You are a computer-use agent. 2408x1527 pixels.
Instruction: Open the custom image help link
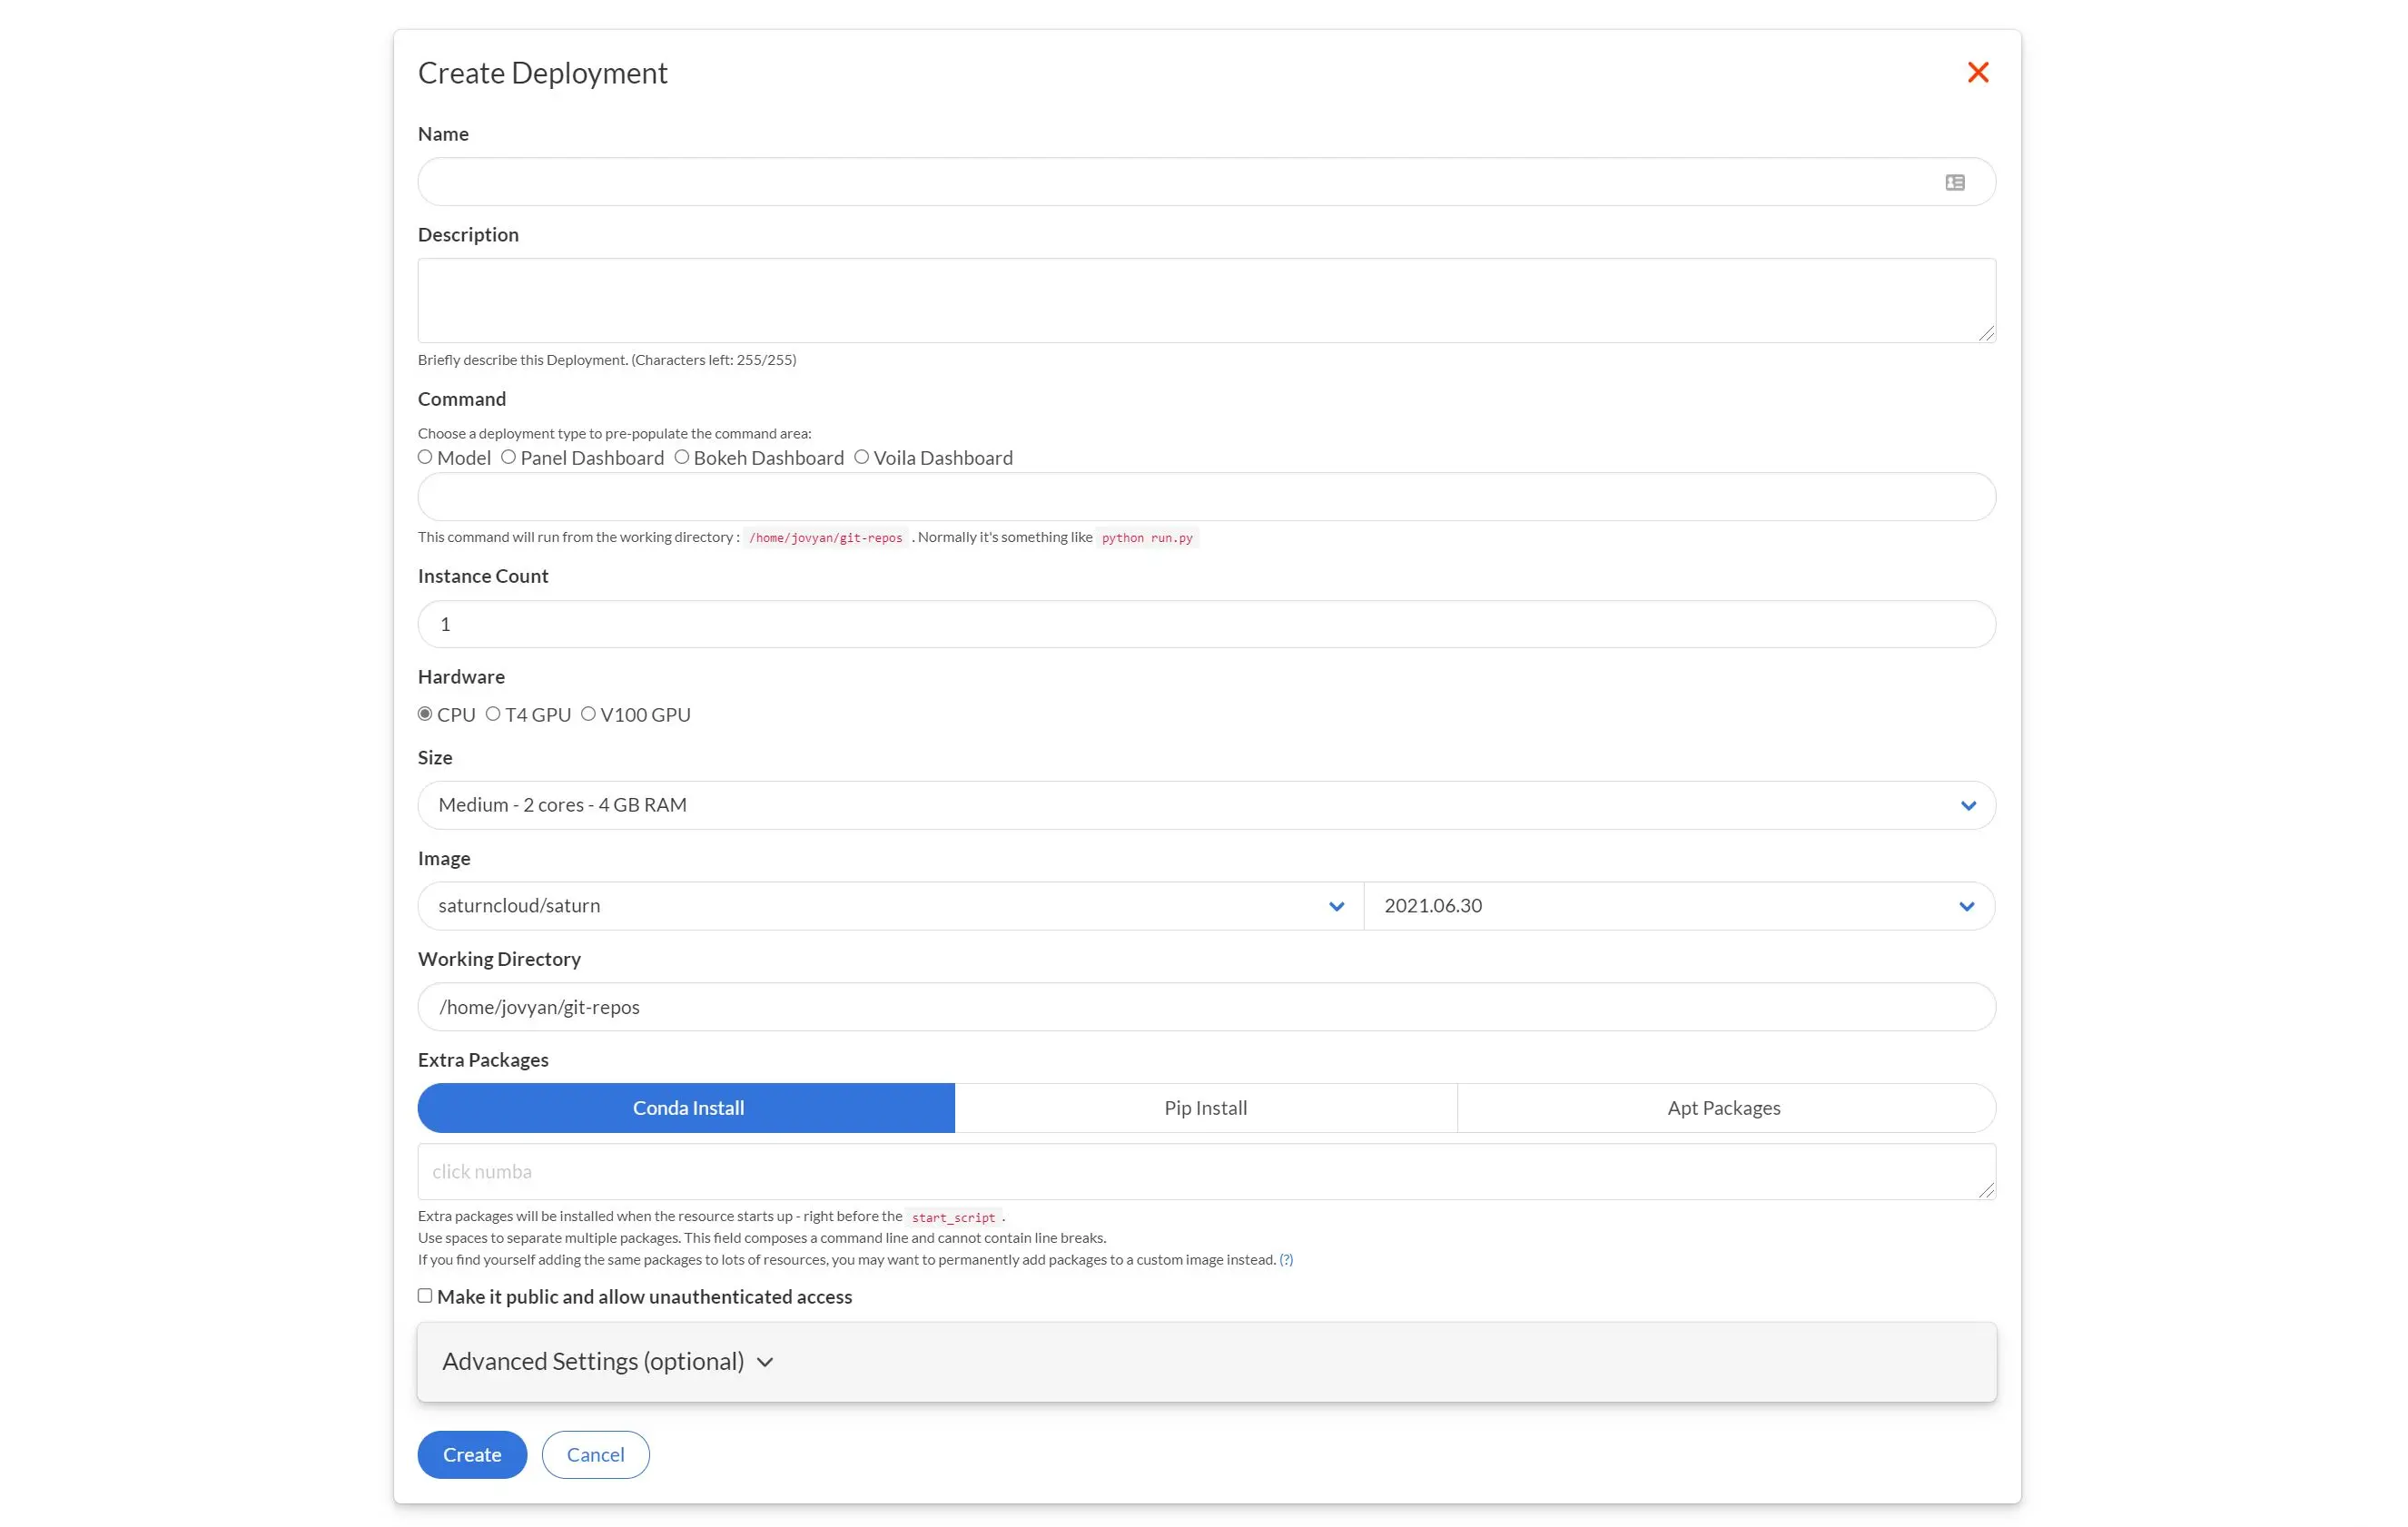[1285, 1259]
